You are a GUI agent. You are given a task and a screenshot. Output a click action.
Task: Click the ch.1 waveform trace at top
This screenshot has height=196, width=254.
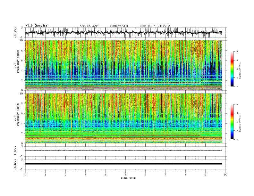[x=123, y=32]
